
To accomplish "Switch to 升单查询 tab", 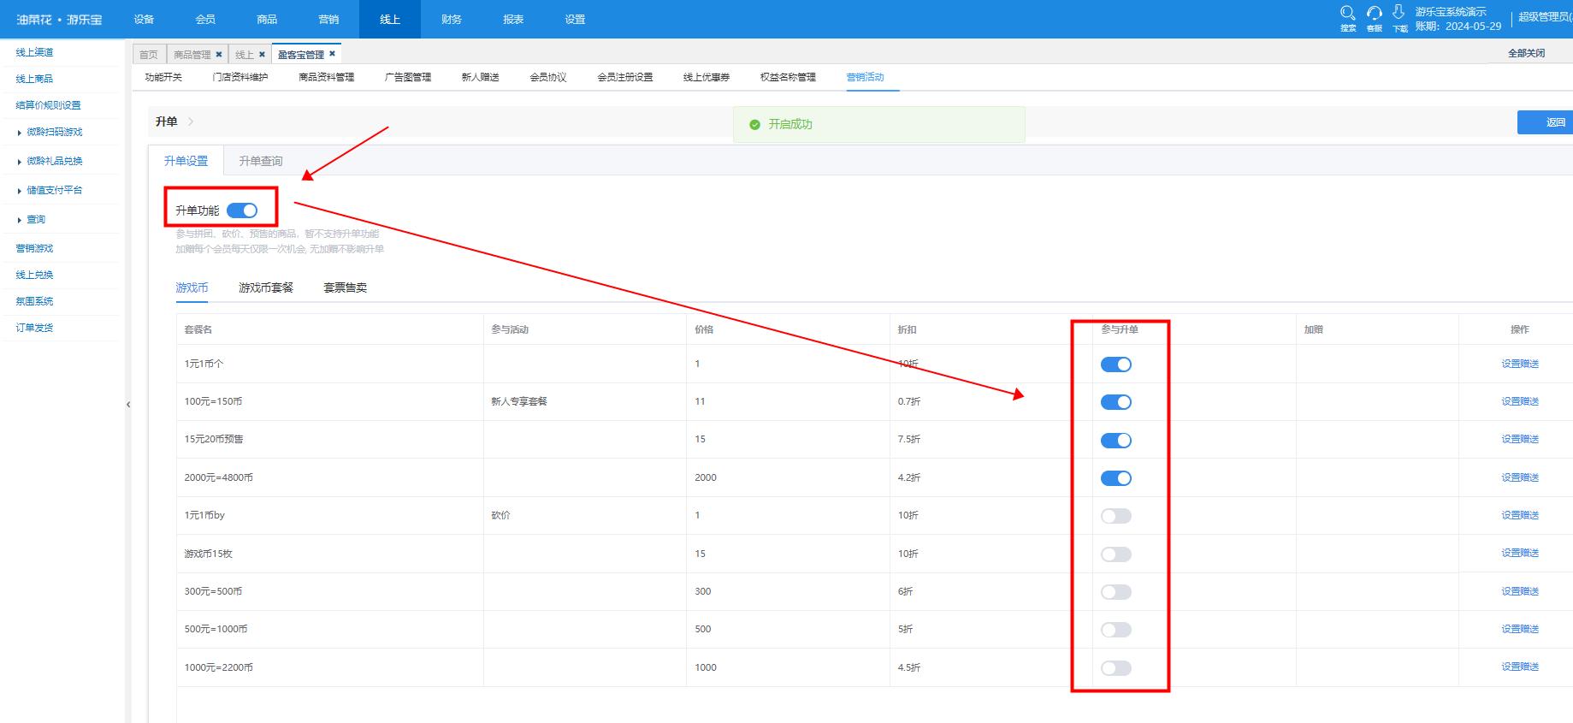I will pos(261,161).
